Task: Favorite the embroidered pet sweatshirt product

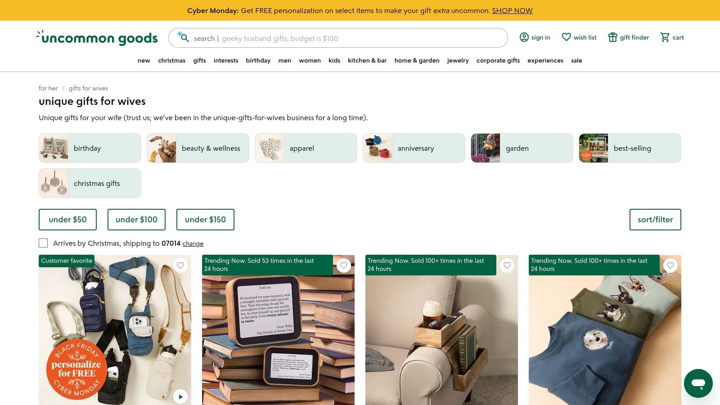Action: pyautogui.click(x=670, y=265)
